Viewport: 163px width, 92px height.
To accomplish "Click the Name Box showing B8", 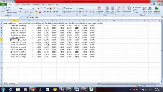I will (x=8, y=18).
